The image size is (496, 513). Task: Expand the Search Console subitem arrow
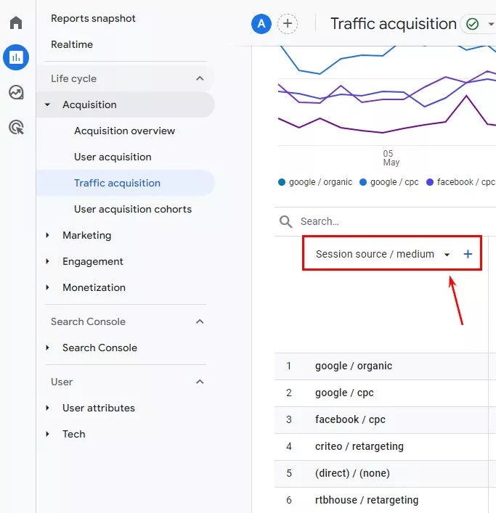pos(47,348)
